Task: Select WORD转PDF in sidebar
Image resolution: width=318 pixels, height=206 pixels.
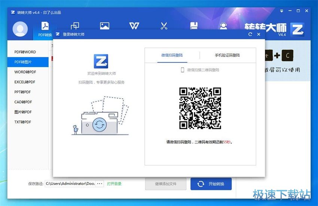Action: [x=28, y=72]
